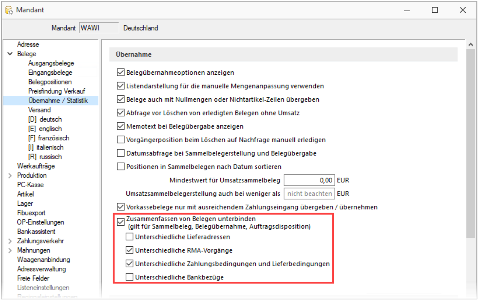The height and width of the screenshot is (300, 478).
Task: Uncheck Belege auch mit Nullmengen option
Action: pyautogui.click(x=121, y=99)
